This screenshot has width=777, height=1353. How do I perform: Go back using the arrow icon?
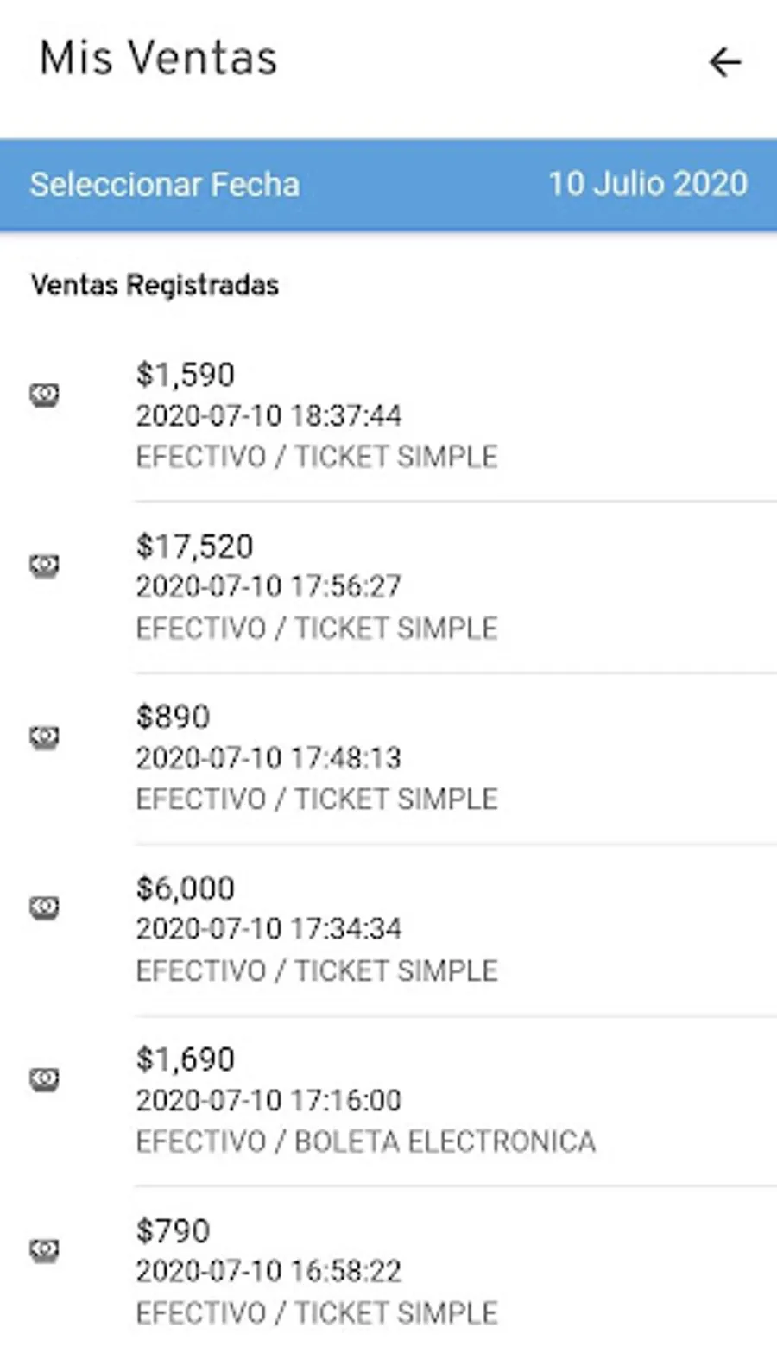[x=724, y=62]
